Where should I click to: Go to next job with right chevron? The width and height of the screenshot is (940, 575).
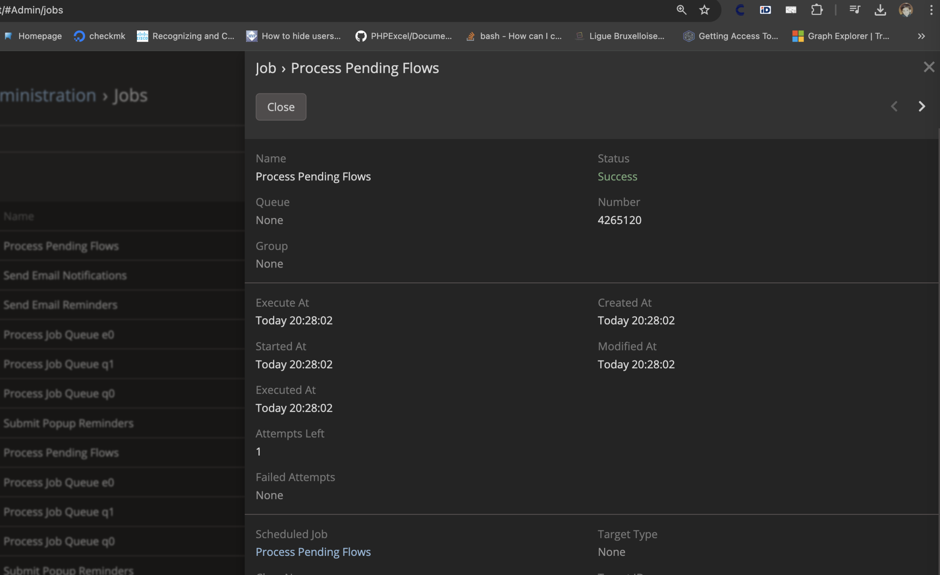click(x=922, y=106)
